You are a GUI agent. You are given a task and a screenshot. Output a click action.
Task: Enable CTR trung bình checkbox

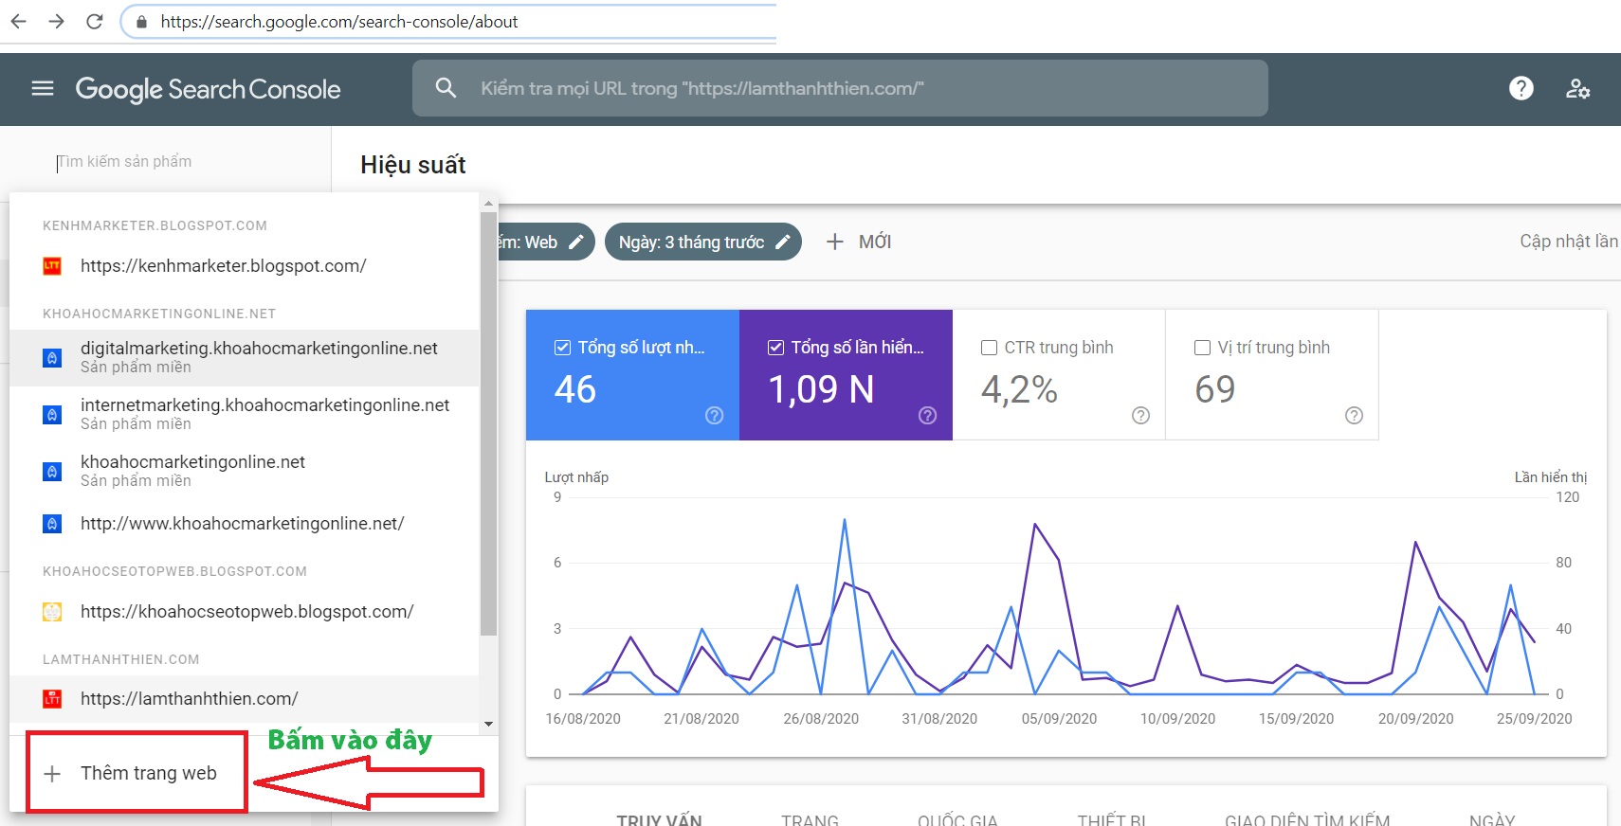coord(989,348)
